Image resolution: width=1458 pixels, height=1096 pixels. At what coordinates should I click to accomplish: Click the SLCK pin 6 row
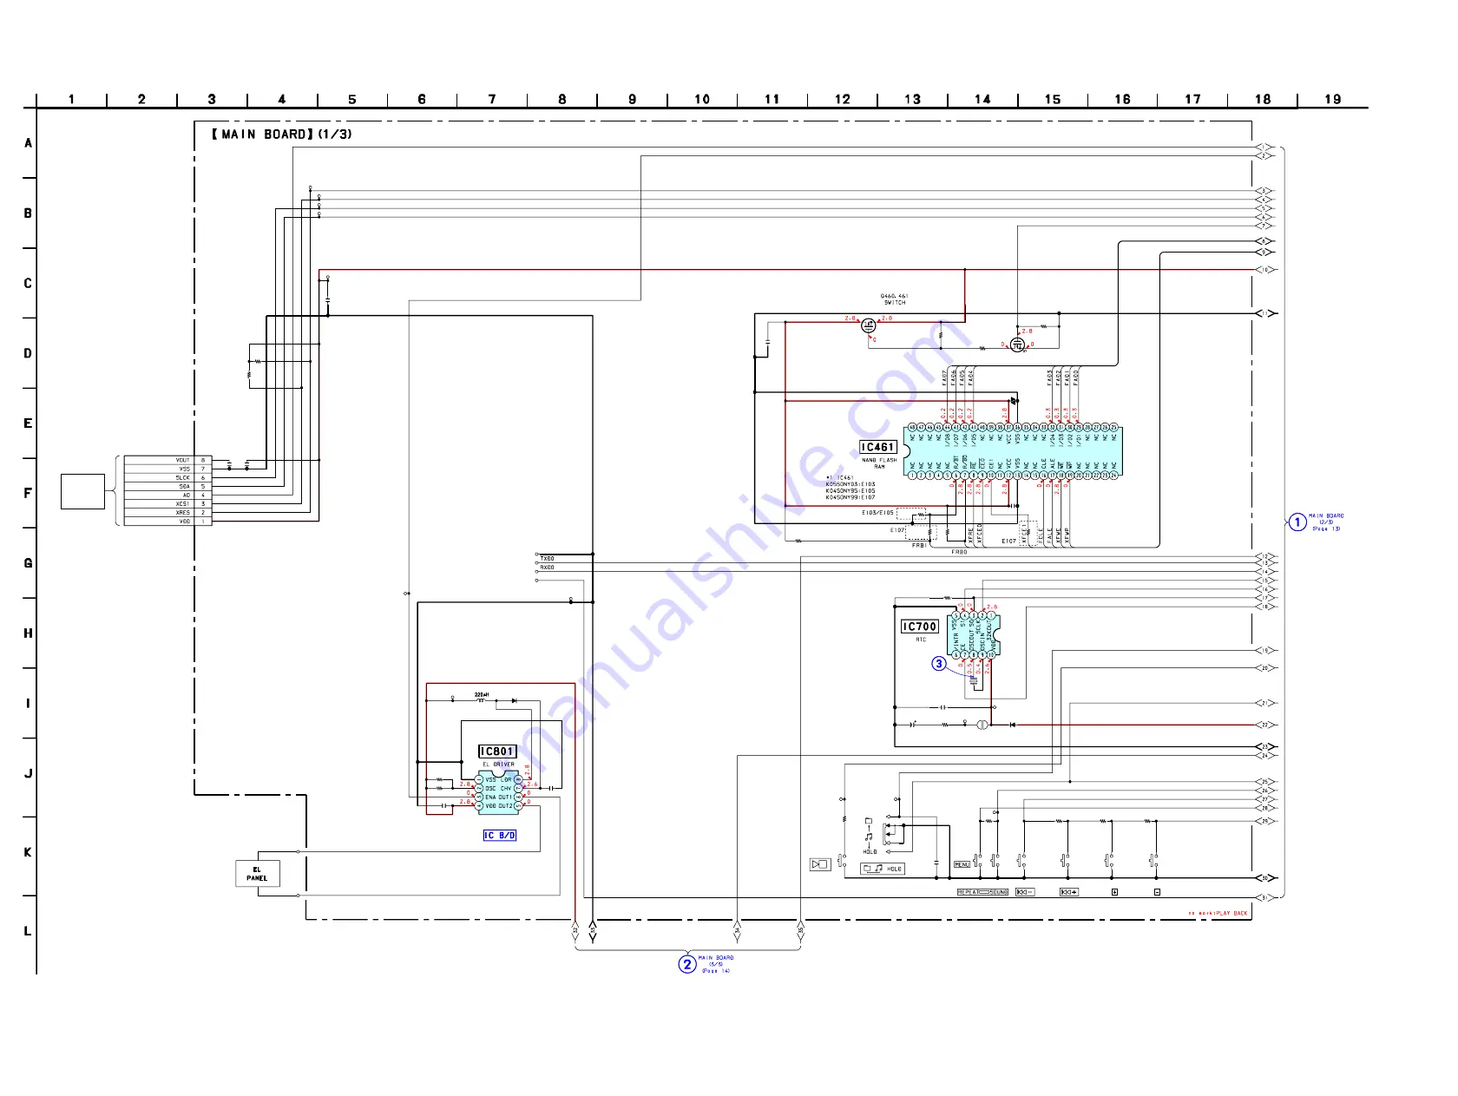tap(168, 478)
